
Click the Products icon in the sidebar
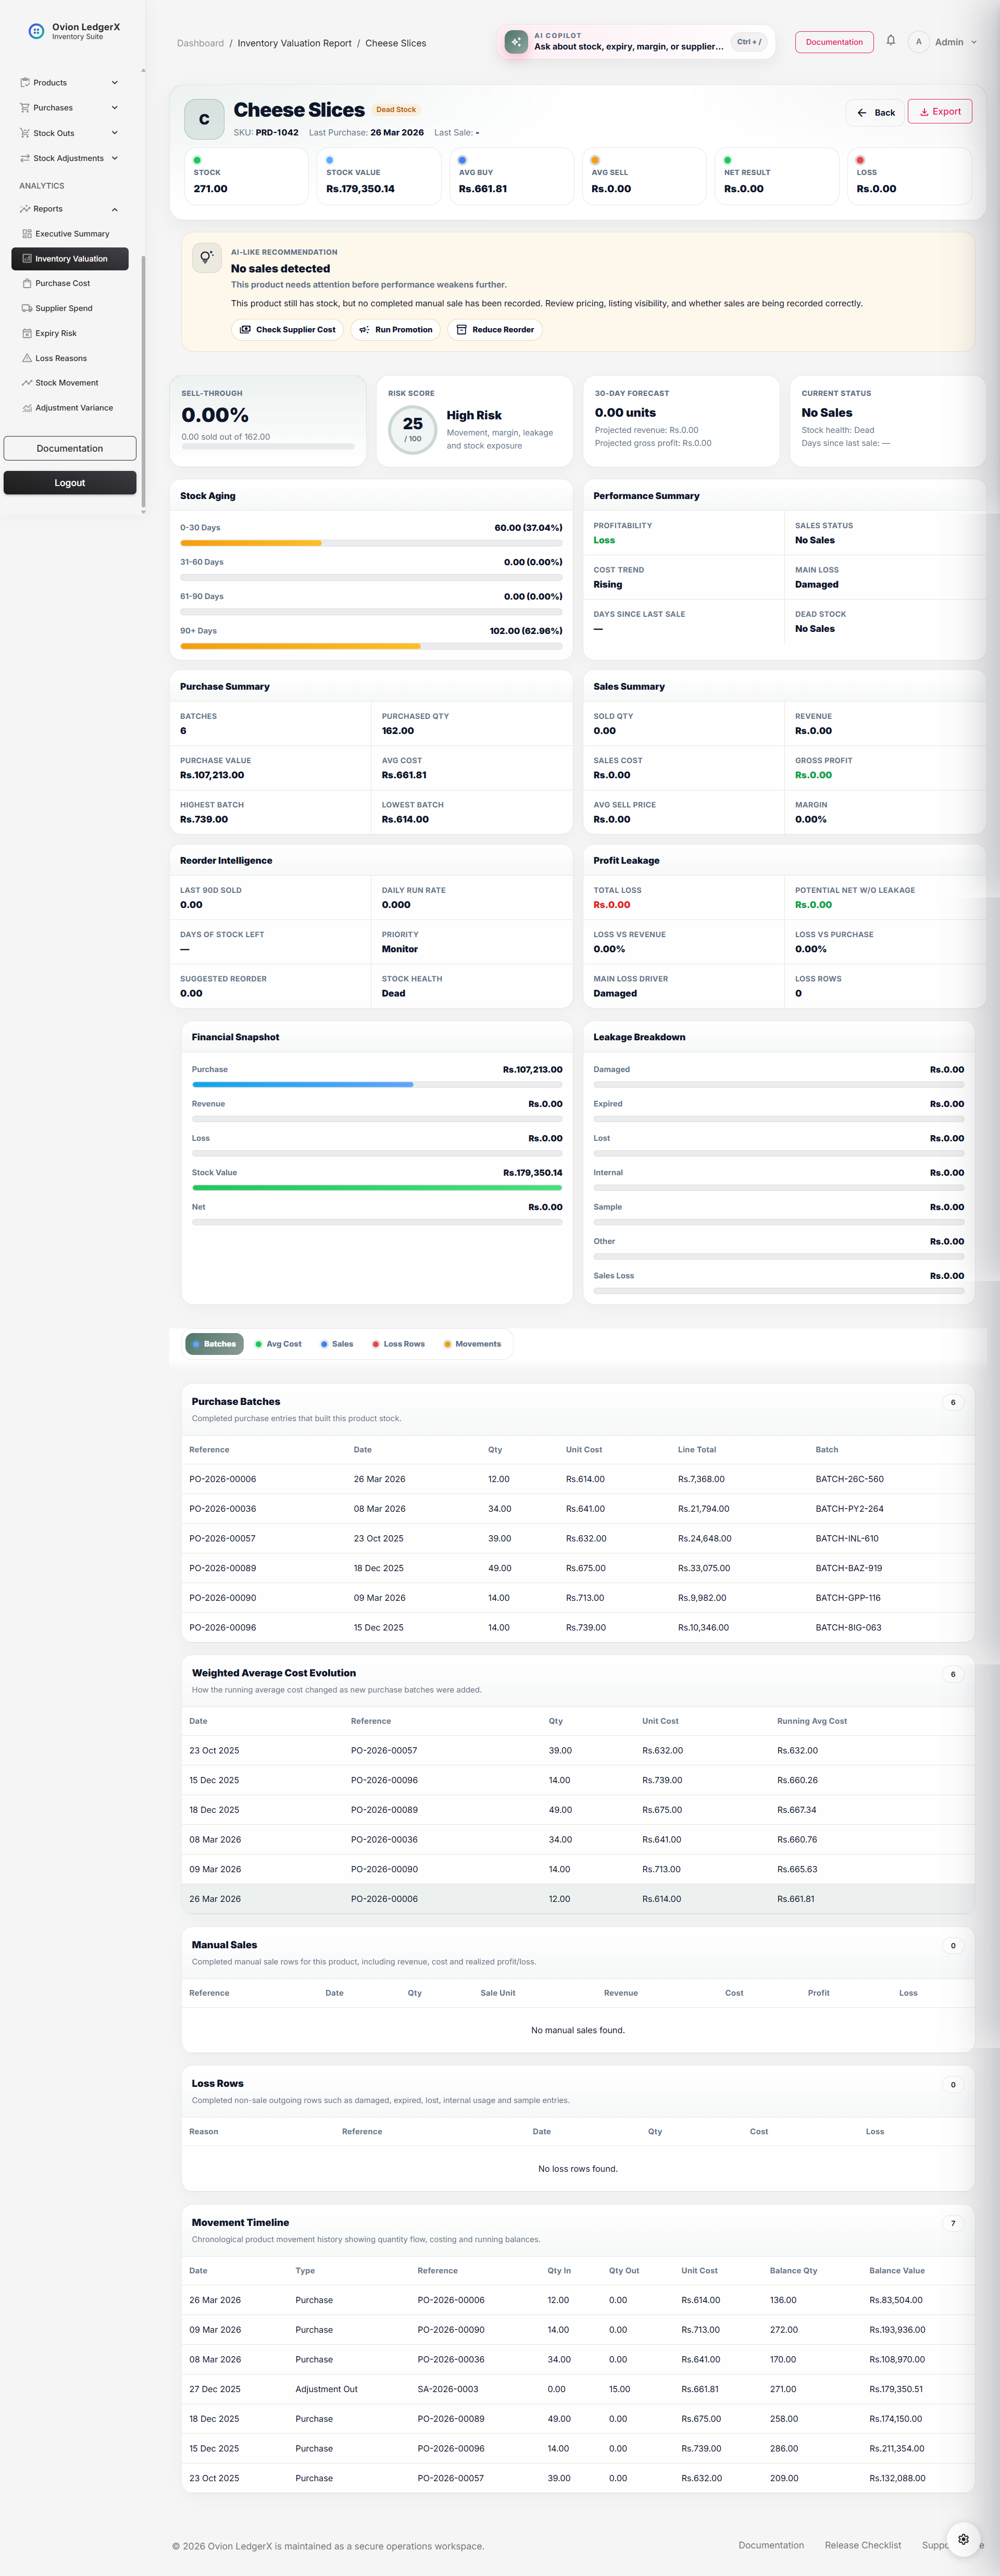25,82
